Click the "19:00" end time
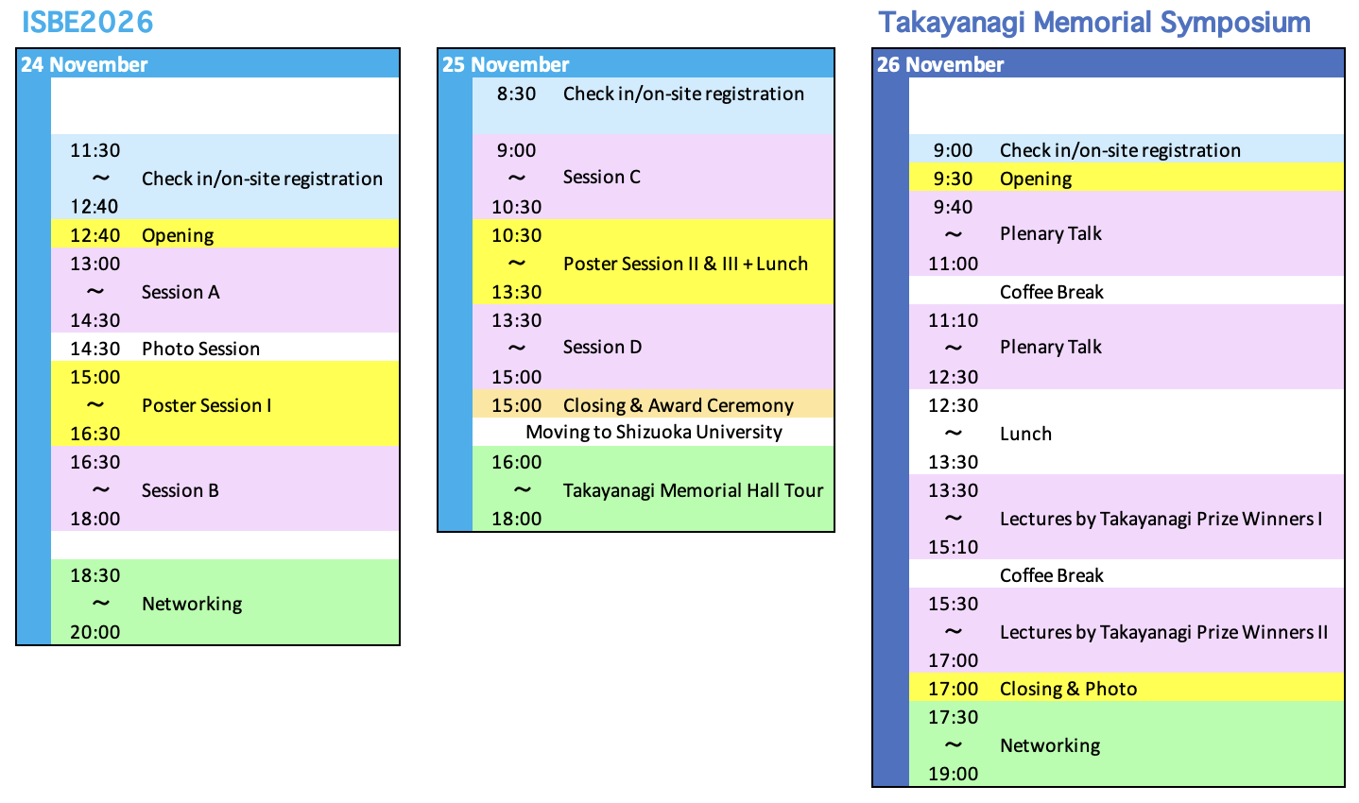 tap(954, 774)
